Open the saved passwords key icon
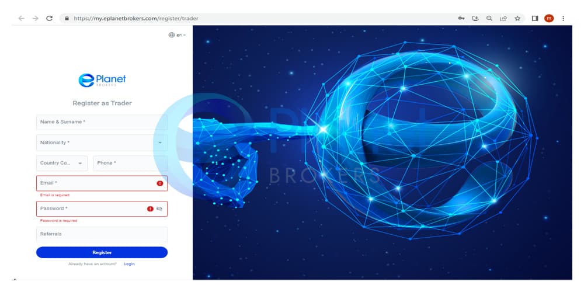 point(461,18)
